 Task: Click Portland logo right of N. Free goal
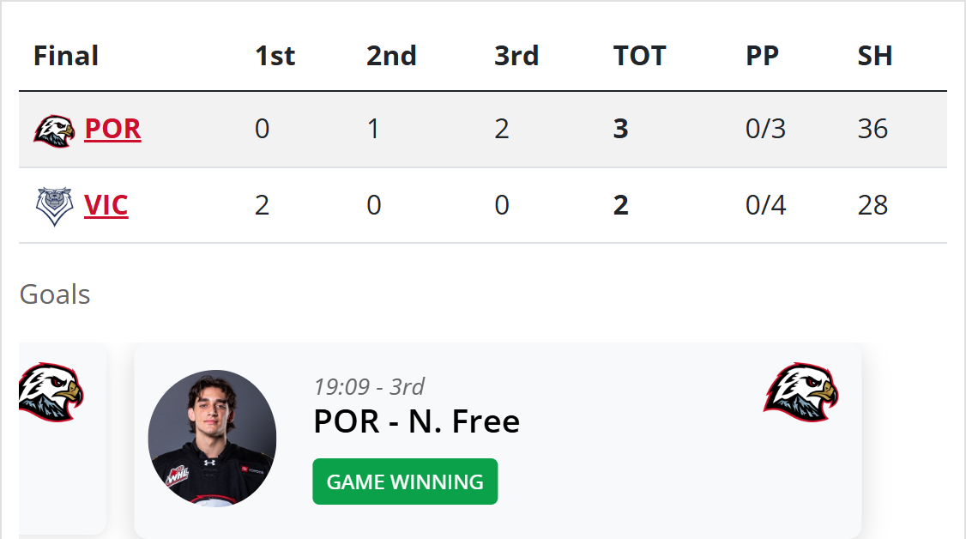[x=800, y=392]
